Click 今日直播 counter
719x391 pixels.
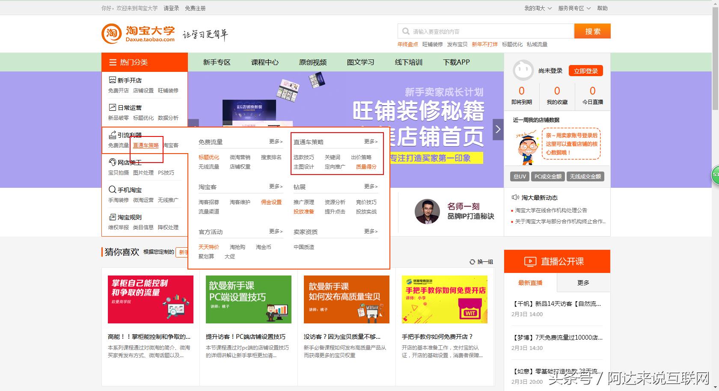click(x=593, y=95)
